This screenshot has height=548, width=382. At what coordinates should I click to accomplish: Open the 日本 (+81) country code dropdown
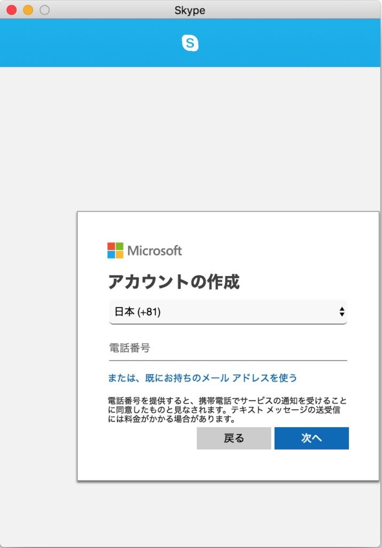228,312
